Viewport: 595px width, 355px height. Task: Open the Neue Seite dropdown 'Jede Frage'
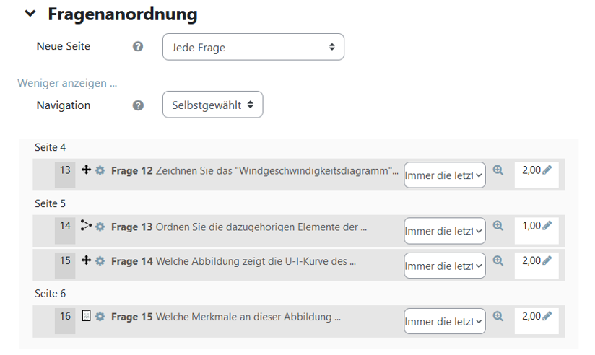click(253, 47)
